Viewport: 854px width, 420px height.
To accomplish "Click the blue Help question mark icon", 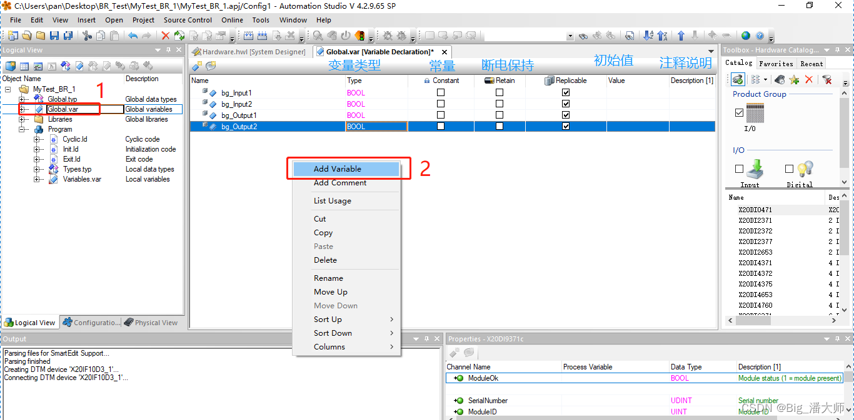I will pyautogui.click(x=760, y=36).
